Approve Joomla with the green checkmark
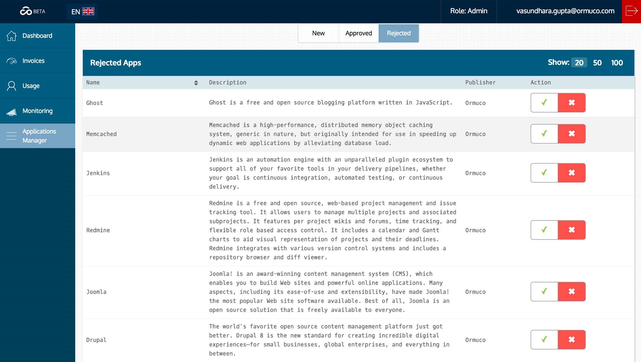 (544, 292)
